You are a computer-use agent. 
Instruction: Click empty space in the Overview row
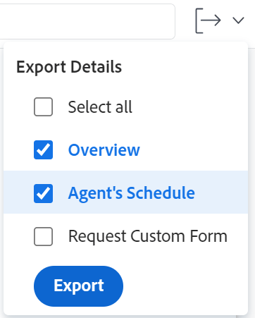tap(192, 149)
